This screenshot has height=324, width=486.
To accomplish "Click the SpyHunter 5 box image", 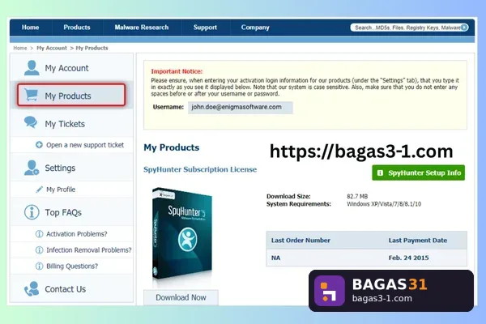I will click(182, 234).
